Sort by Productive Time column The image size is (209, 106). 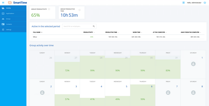112,32
